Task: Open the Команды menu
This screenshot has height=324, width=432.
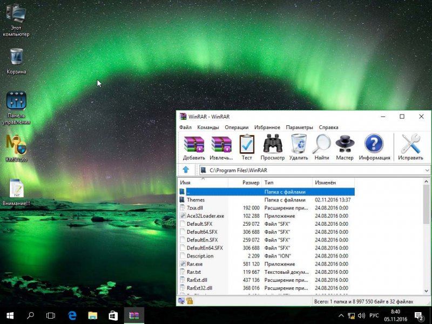Action: tap(208, 127)
